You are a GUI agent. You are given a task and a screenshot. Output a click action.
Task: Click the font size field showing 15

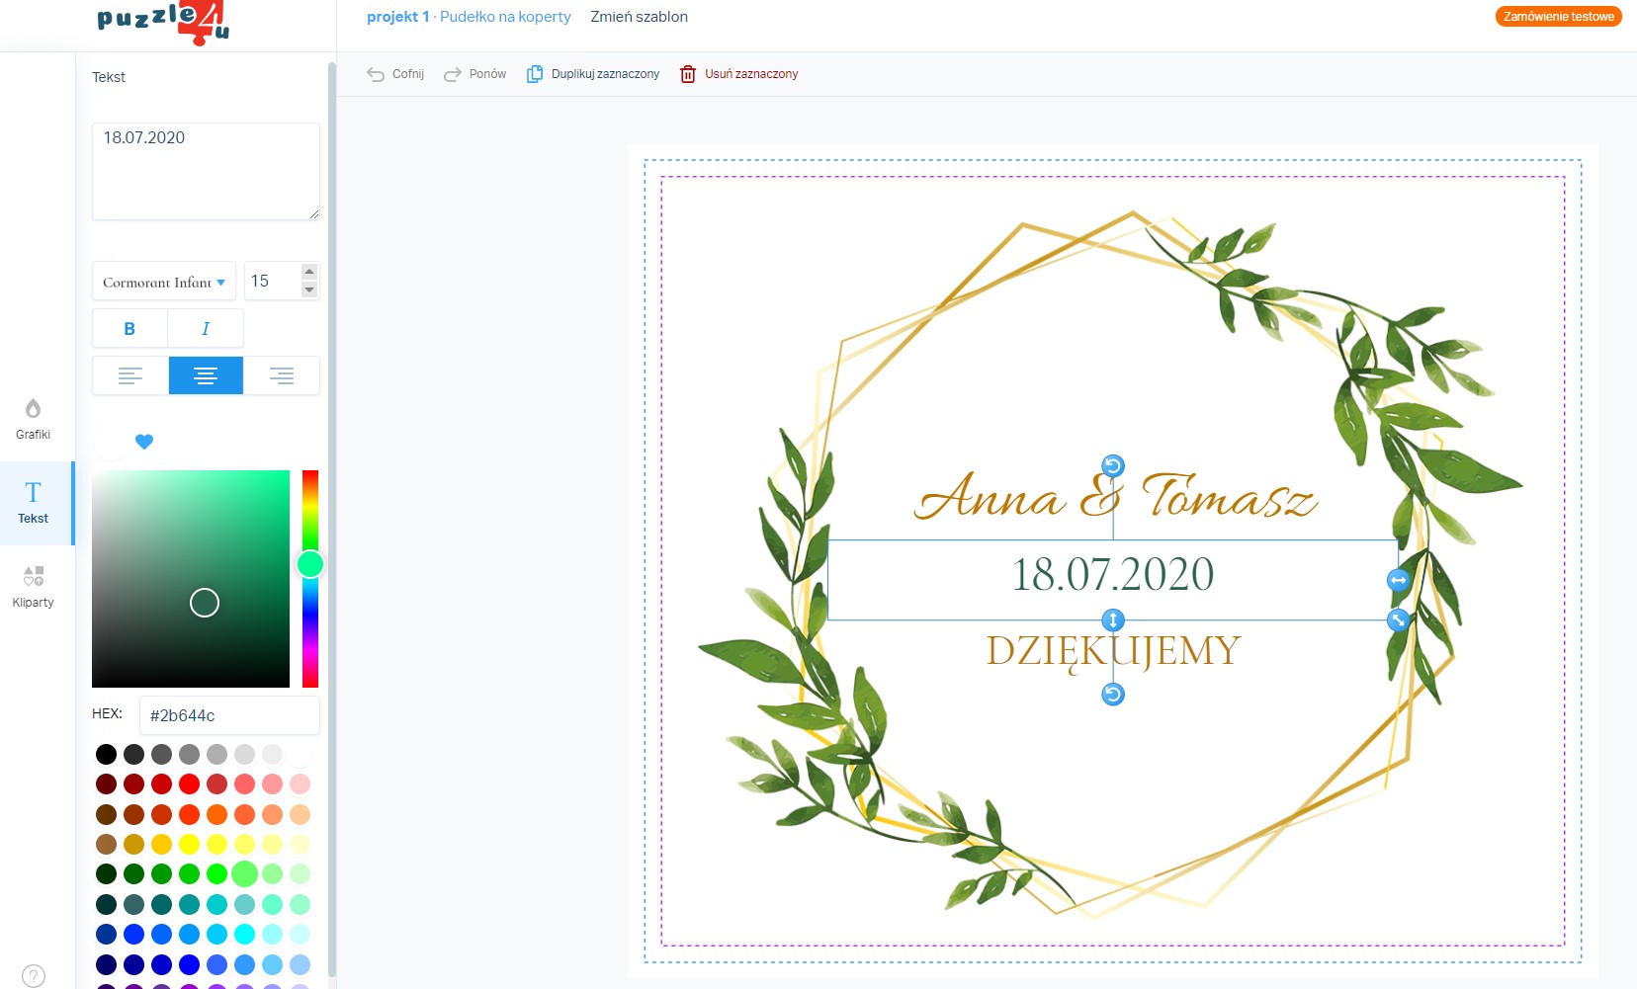[x=272, y=282]
